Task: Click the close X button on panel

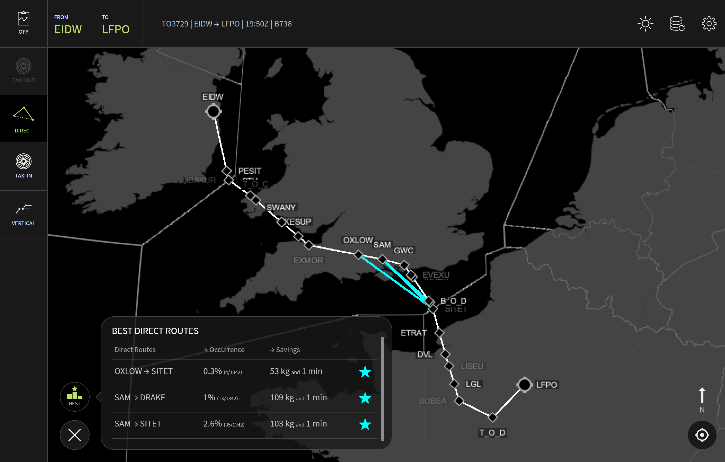Action: tap(74, 435)
